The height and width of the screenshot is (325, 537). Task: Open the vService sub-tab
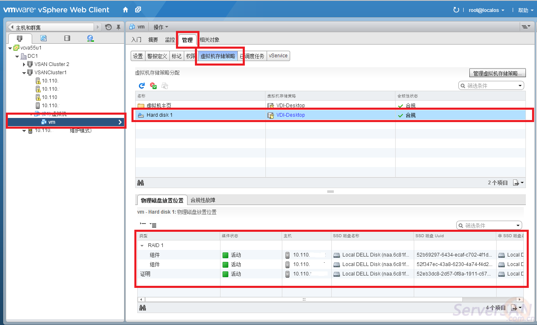click(278, 56)
